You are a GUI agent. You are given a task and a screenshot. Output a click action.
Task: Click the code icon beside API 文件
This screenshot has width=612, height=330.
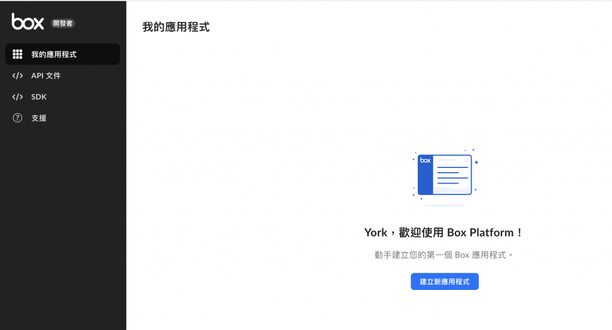(x=17, y=76)
